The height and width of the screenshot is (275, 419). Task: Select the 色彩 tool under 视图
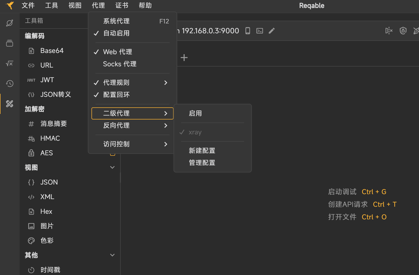coord(47,240)
